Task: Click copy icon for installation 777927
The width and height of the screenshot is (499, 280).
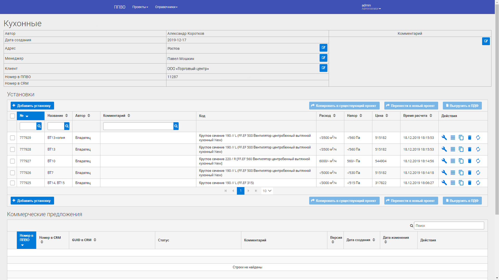Action: 461,161
